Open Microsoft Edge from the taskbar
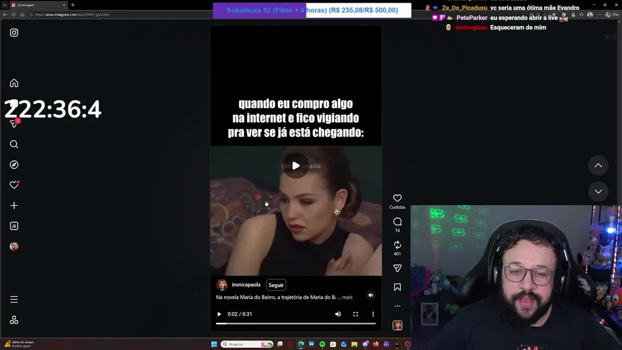 tap(301, 344)
